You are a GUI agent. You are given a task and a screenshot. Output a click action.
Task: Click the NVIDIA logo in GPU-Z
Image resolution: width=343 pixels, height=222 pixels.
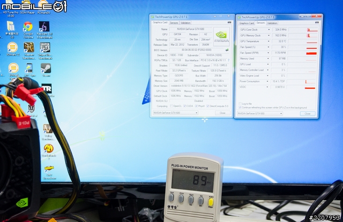[221, 36]
